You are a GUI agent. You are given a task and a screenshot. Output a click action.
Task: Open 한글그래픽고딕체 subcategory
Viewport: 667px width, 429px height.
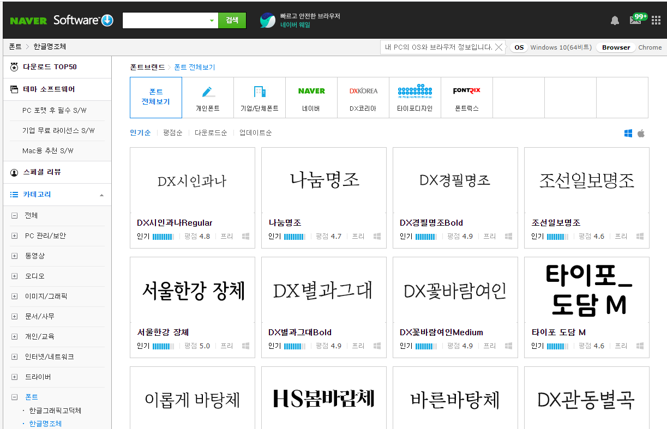coord(55,411)
